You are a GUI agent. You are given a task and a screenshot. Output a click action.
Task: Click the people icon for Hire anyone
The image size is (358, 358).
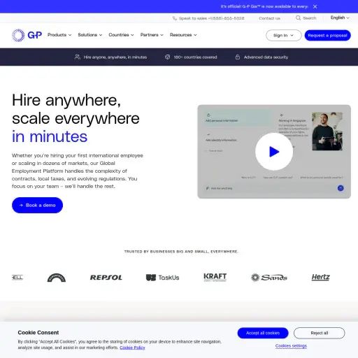78,57
